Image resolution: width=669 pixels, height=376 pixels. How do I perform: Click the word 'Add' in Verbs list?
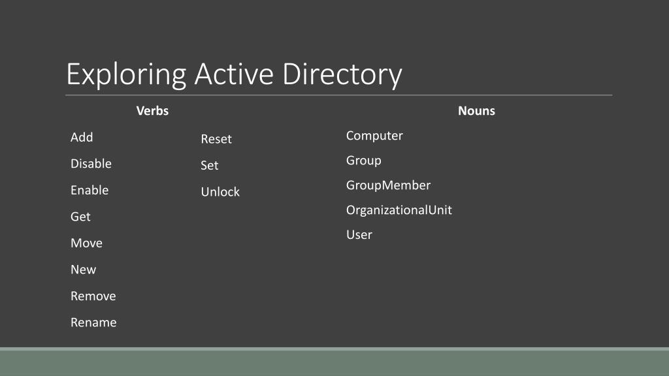pyautogui.click(x=82, y=137)
